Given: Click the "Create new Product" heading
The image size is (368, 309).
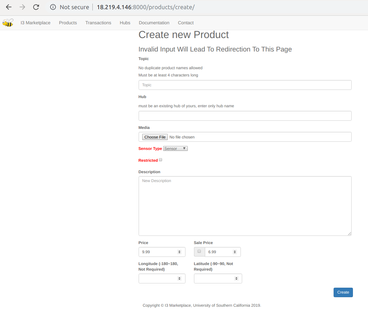Looking at the screenshot, I should tap(184, 35).
